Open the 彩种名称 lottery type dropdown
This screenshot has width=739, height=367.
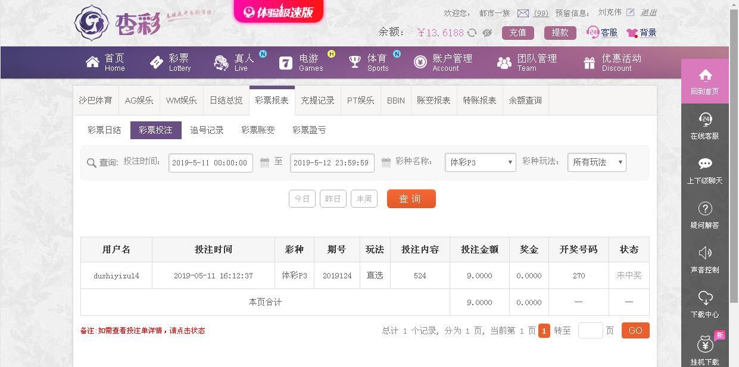480,162
